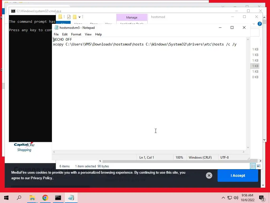Show hidden tray icons chevron
270x203 pixels.
tap(223, 198)
